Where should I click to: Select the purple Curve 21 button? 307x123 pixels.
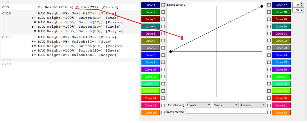tap(281, 34)
